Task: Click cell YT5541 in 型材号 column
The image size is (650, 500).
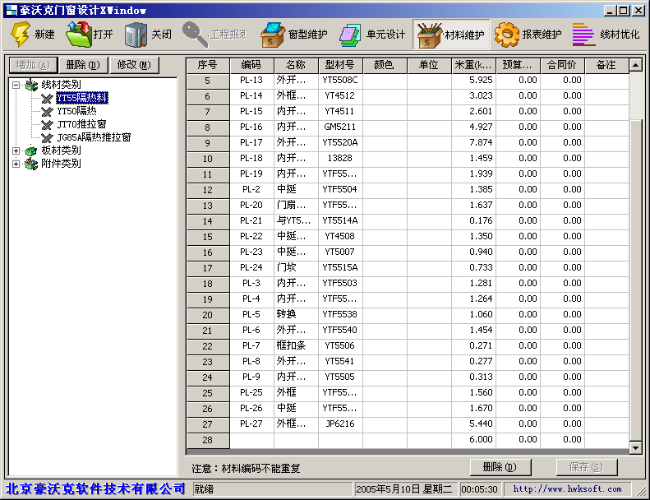Action: coord(340,361)
